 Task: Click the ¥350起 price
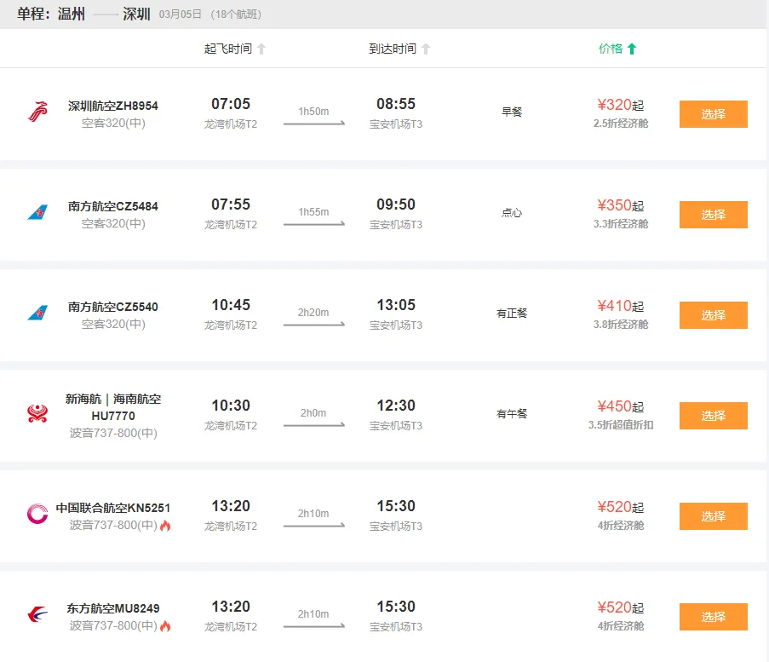click(621, 205)
